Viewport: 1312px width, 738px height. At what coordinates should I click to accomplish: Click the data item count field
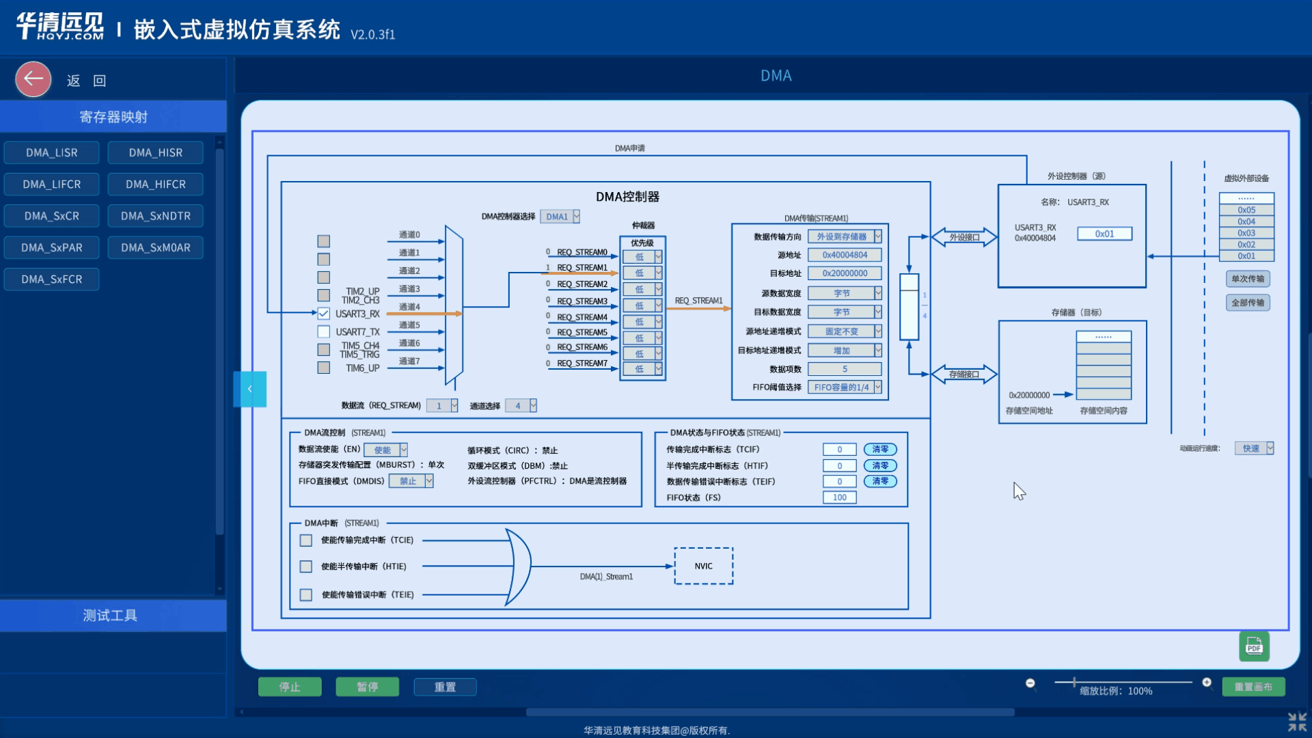tap(845, 369)
